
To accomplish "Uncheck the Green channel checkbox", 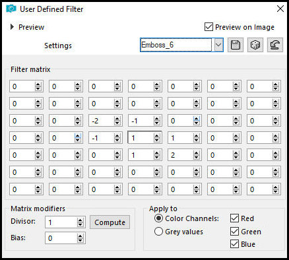I will tap(234, 231).
